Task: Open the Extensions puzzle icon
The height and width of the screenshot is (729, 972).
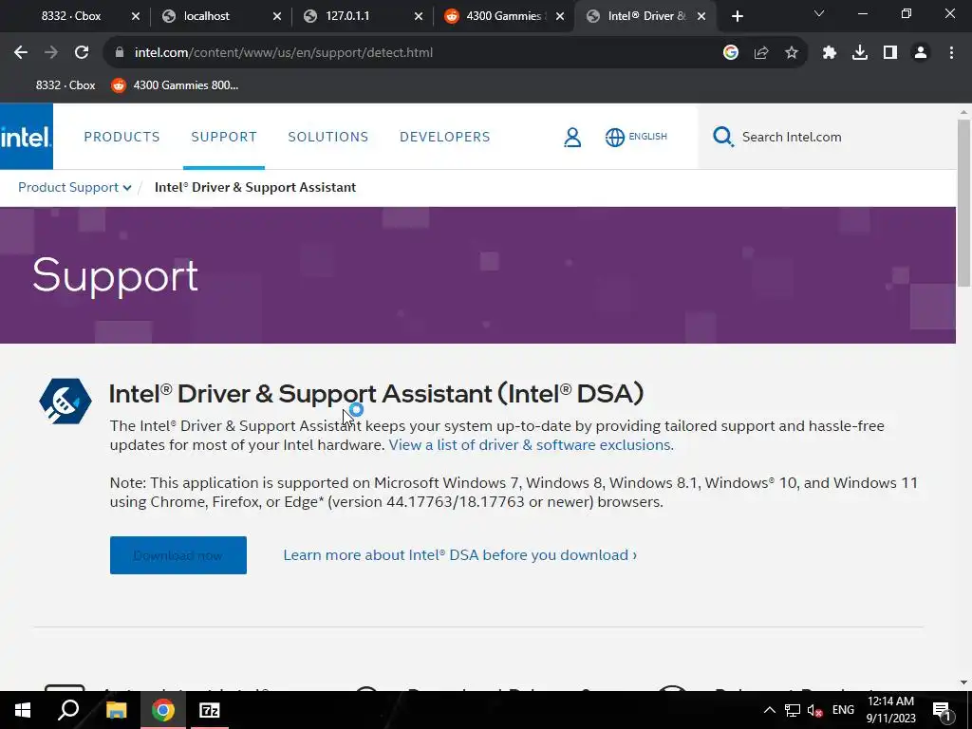Action: tap(830, 53)
